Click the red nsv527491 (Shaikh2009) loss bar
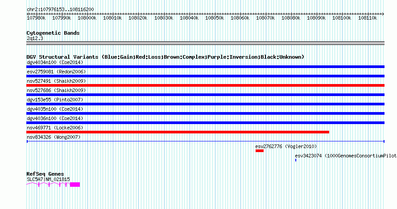Viewport: 397px width, 209px height. (205, 85)
